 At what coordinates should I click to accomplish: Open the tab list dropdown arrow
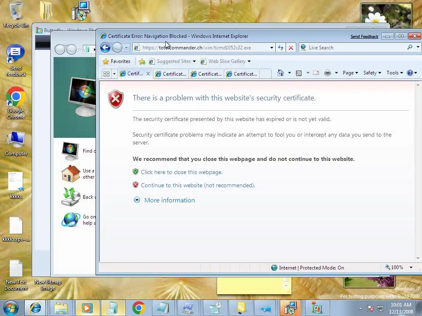pos(114,74)
